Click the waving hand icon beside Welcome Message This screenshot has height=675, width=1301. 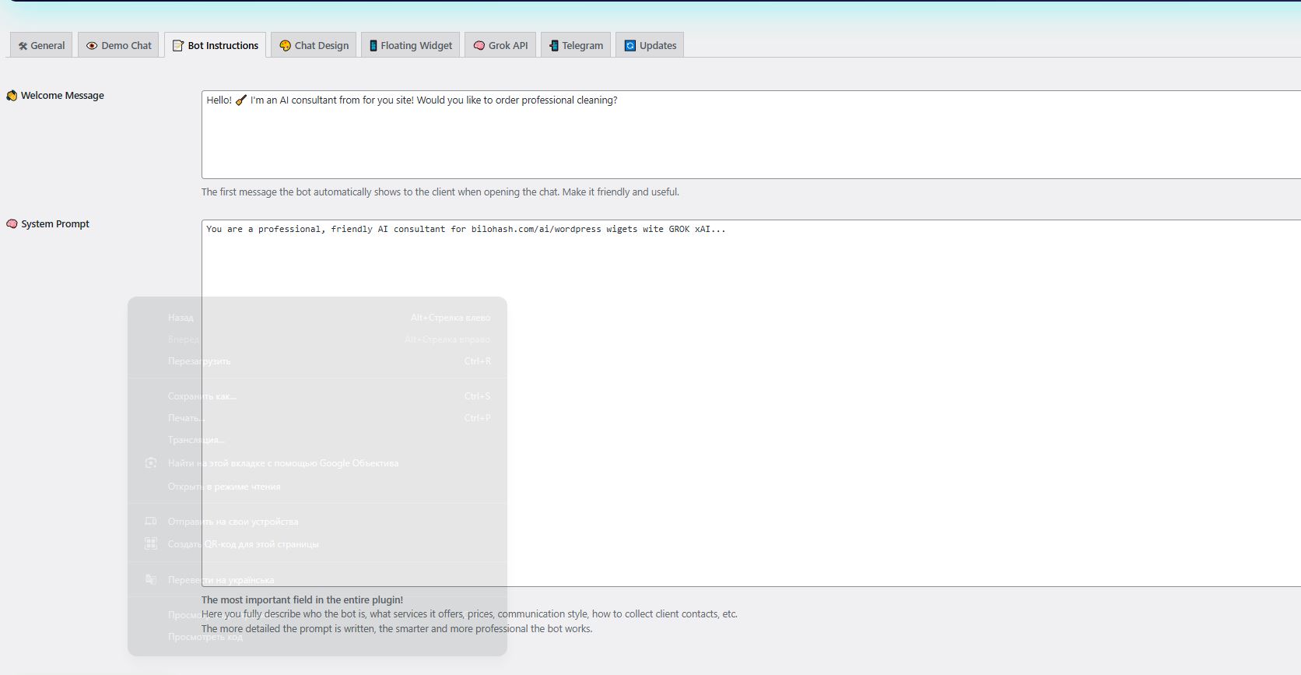(12, 96)
